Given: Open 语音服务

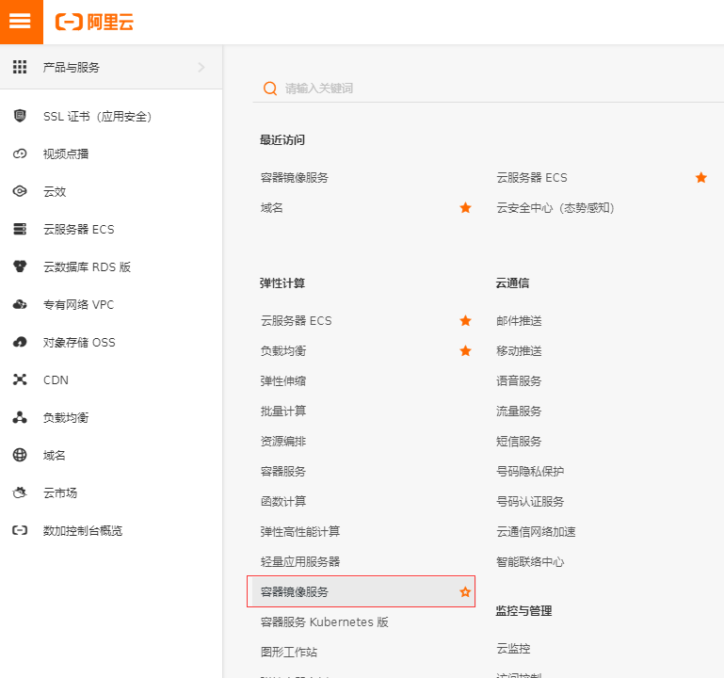Looking at the screenshot, I should point(519,381).
